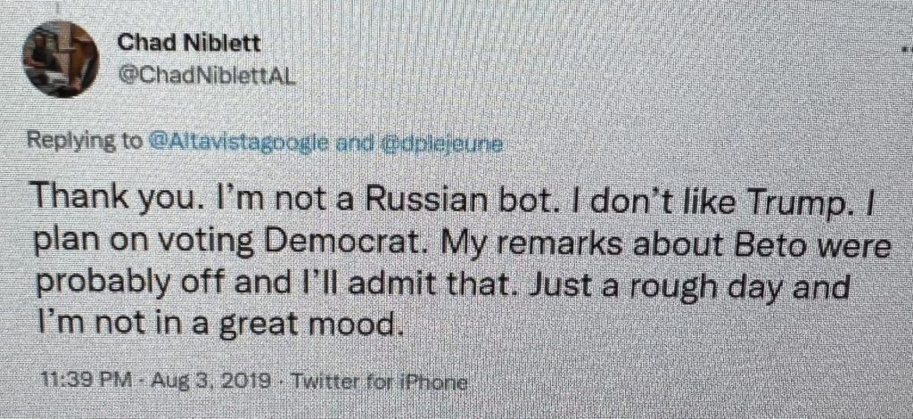Click the 'Replying to' label
913x419 pixels.
(80, 141)
